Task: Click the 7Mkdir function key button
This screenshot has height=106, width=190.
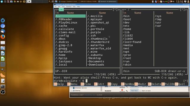Action: (x=140, y=84)
